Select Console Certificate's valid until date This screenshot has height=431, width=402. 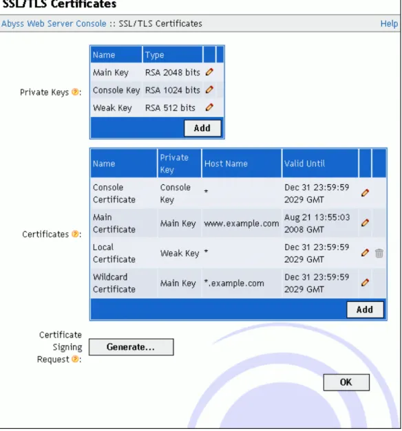click(x=317, y=193)
